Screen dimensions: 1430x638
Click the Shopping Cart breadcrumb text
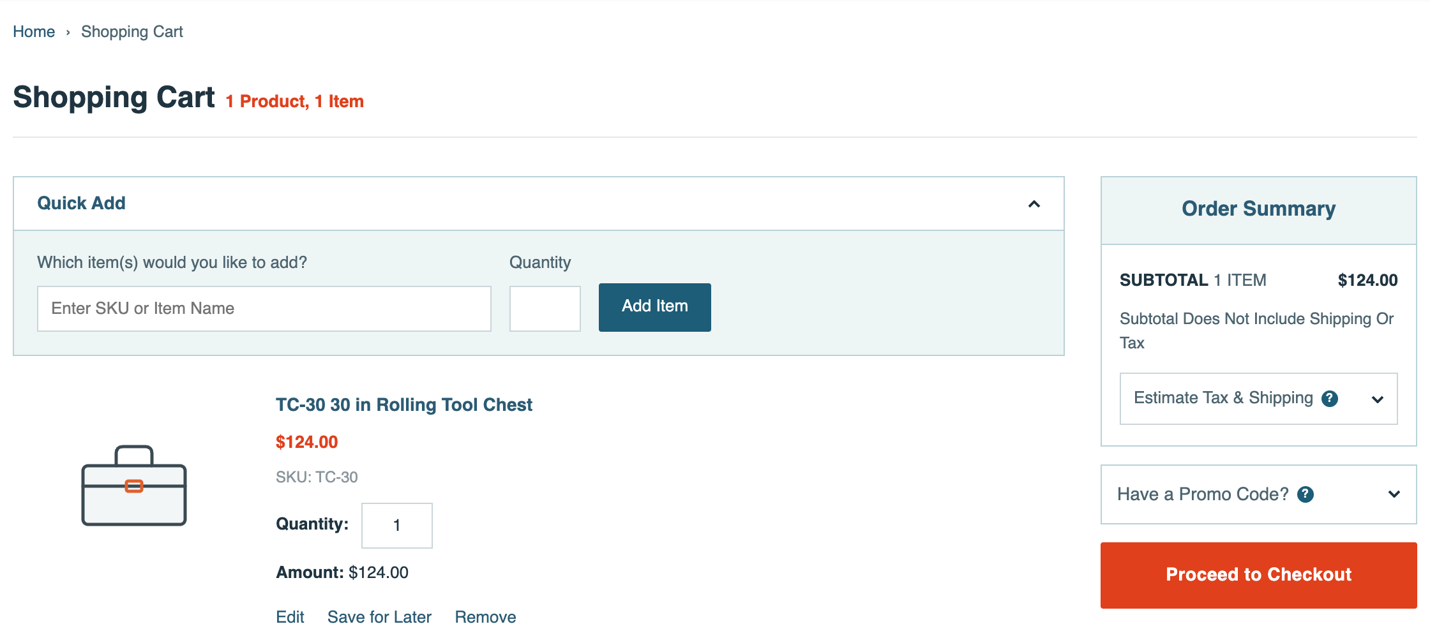point(132,31)
